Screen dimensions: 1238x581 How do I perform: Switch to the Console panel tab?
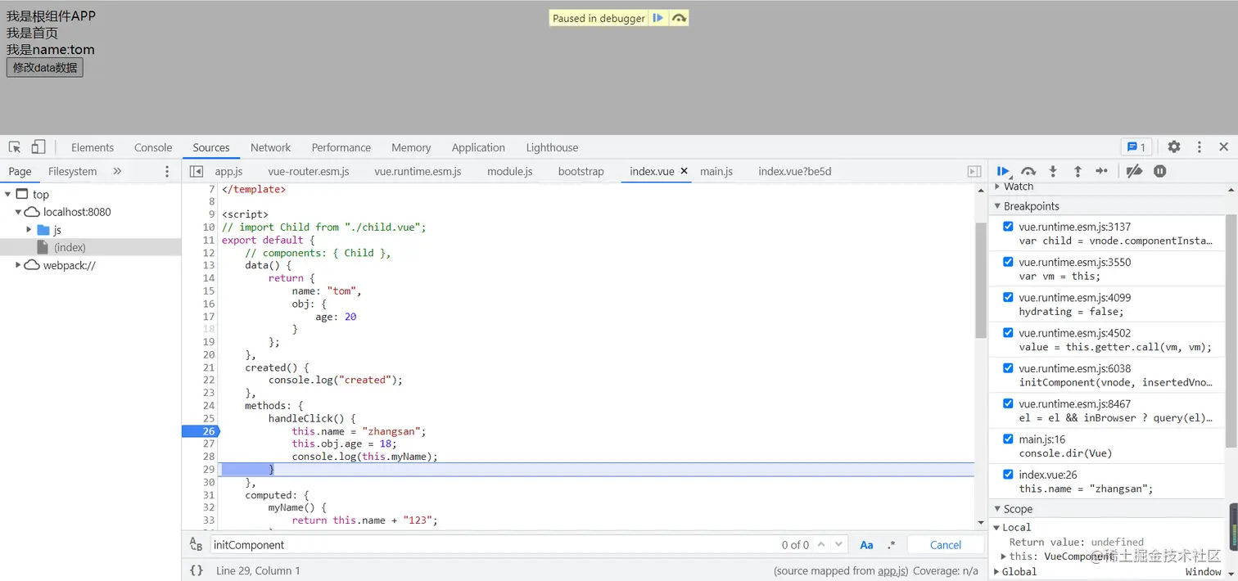(153, 147)
